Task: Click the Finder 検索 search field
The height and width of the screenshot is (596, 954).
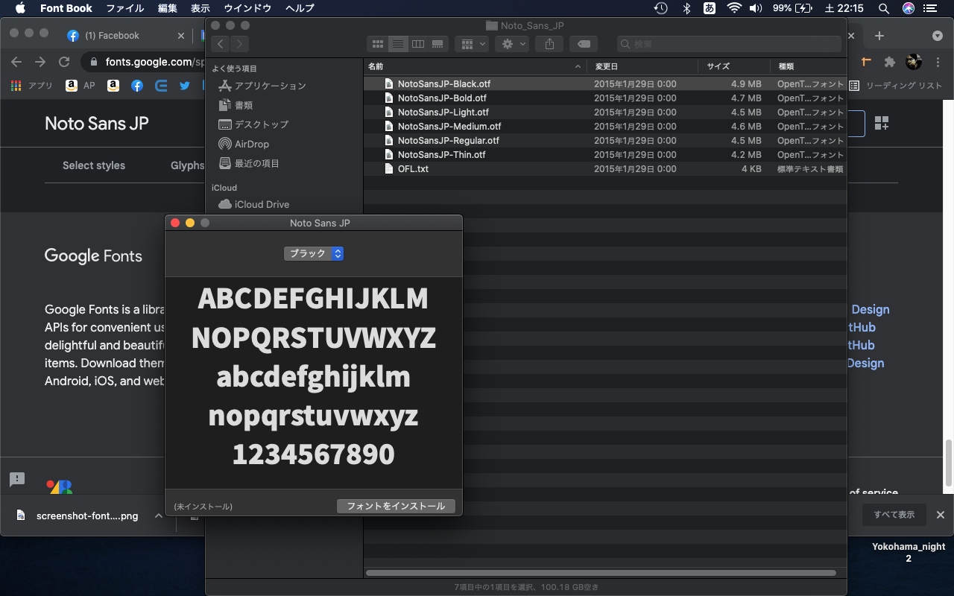Action: point(729,44)
